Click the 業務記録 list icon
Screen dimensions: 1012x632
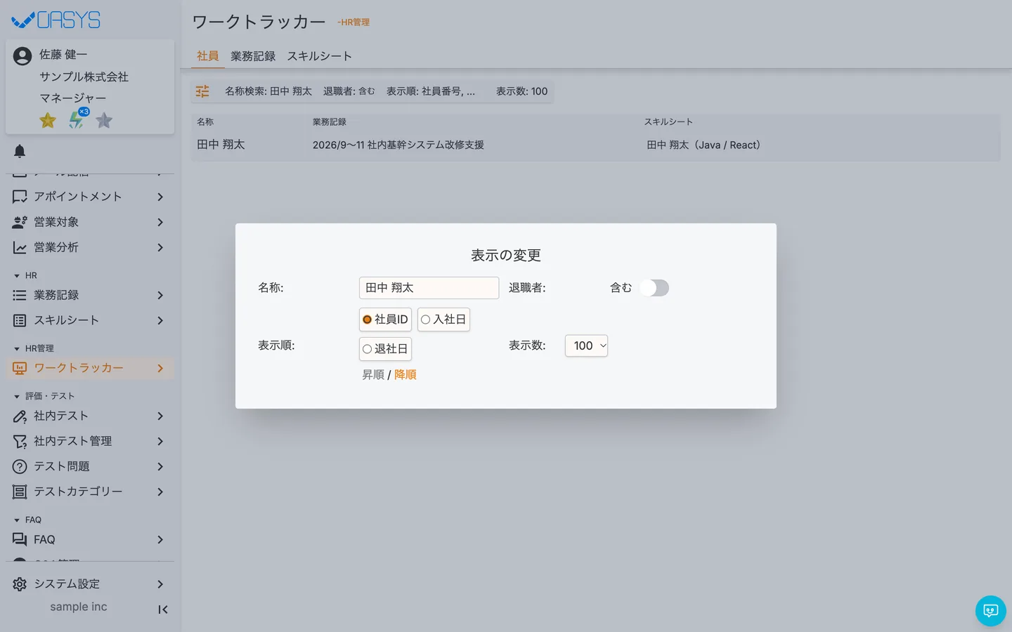point(20,295)
